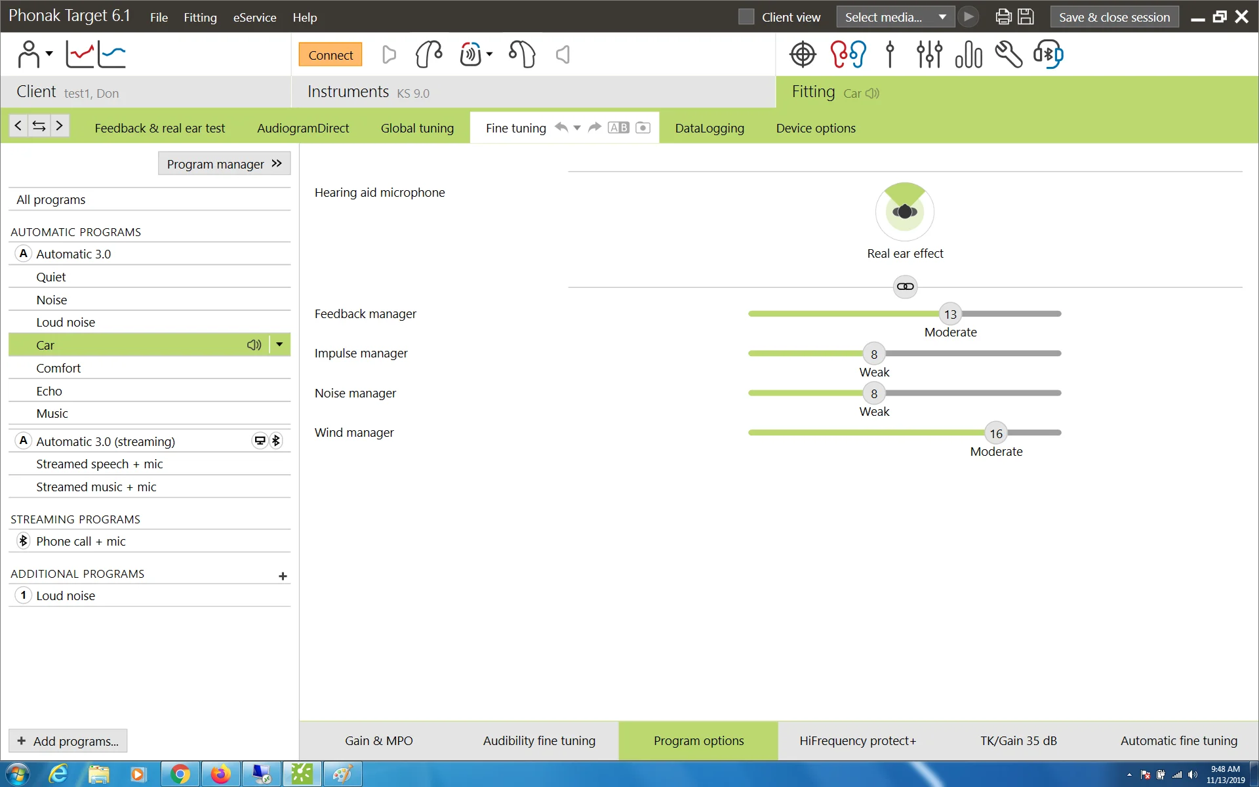Open the wrench tools icon
The width and height of the screenshot is (1259, 787).
click(x=1009, y=54)
